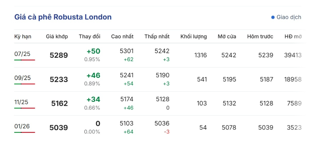Viewport: 315px width, 149px height.
Task: Select the 01/26 contract term
Action: pos(22,126)
